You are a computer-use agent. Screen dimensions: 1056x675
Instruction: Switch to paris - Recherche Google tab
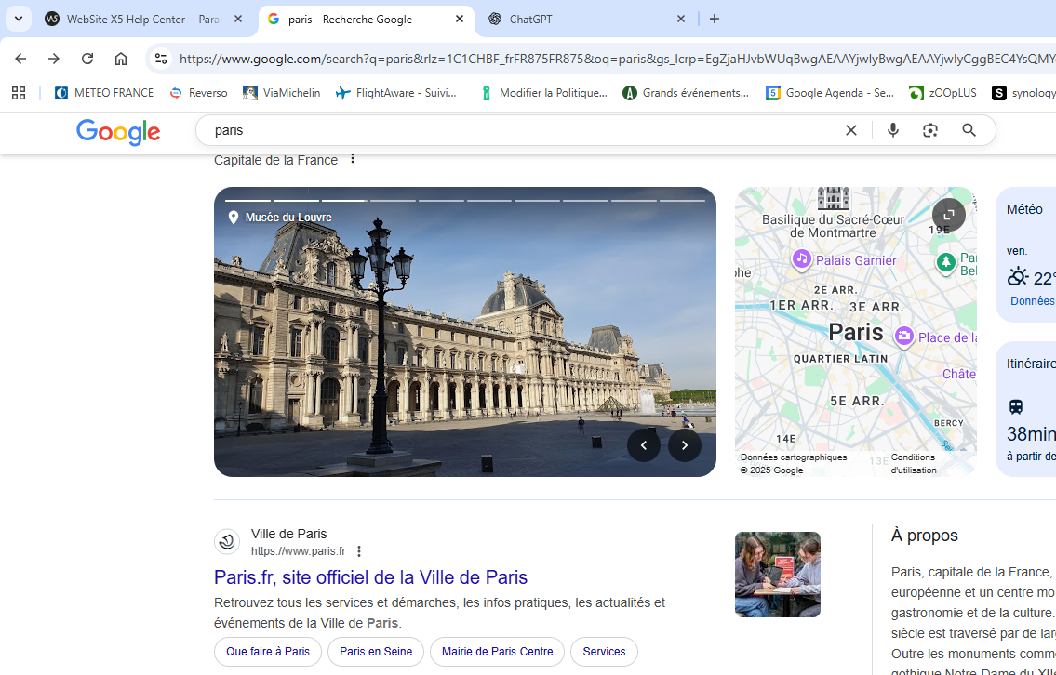367,19
